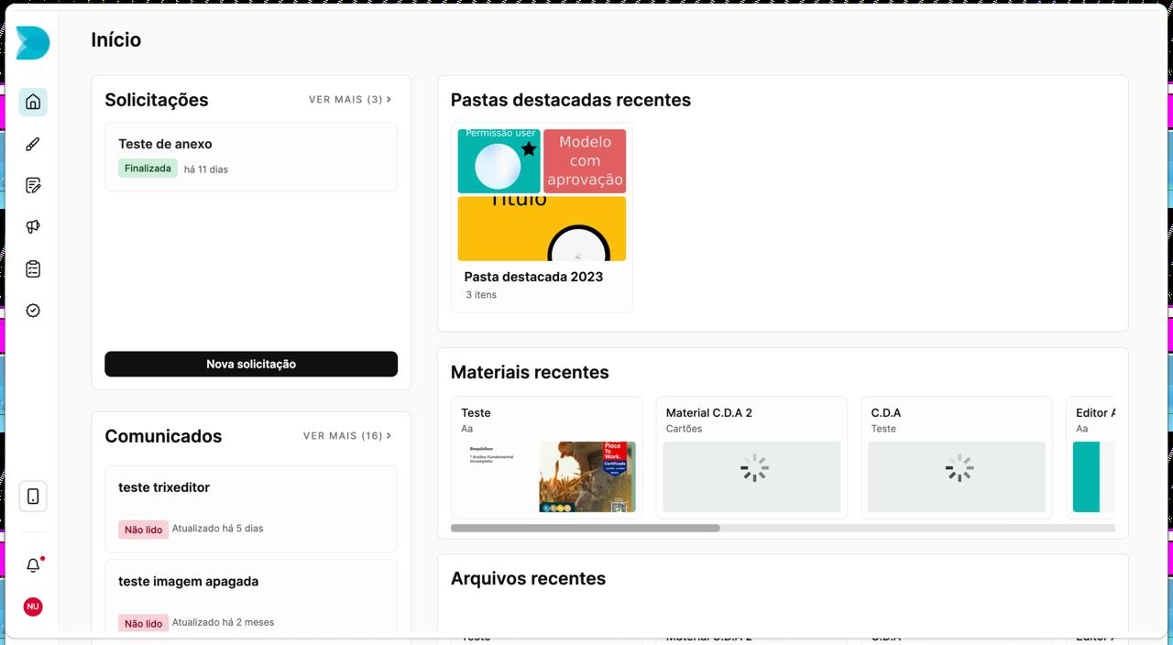Click the app logo at top left
This screenshot has height=645, width=1173.
(33, 43)
